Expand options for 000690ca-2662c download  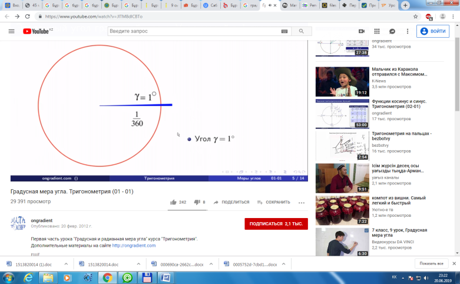tap(211, 264)
